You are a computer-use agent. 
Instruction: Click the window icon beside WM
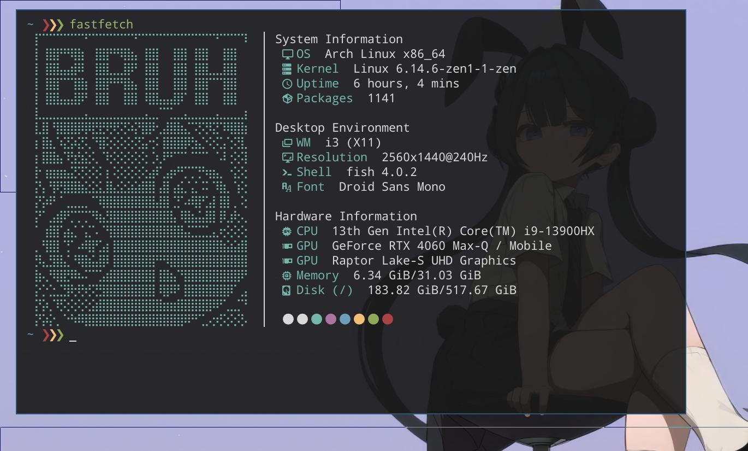pyautogui.click(x=287, y=143)
